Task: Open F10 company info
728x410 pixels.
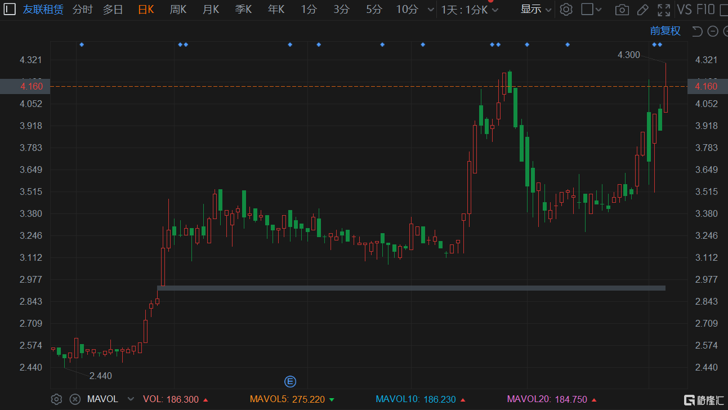Action: [705, 9]
